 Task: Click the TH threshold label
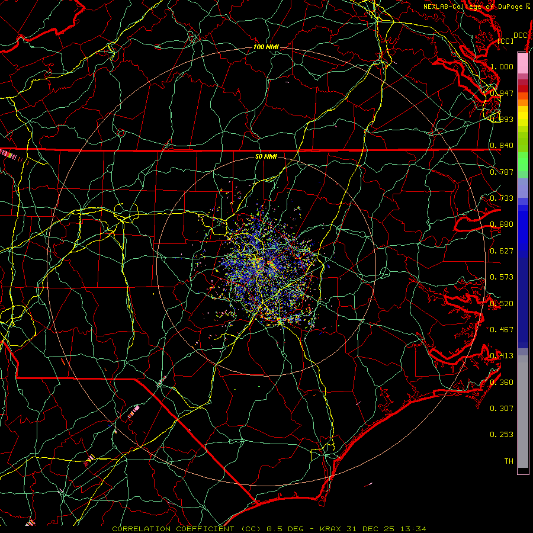(x=509, y=461)
